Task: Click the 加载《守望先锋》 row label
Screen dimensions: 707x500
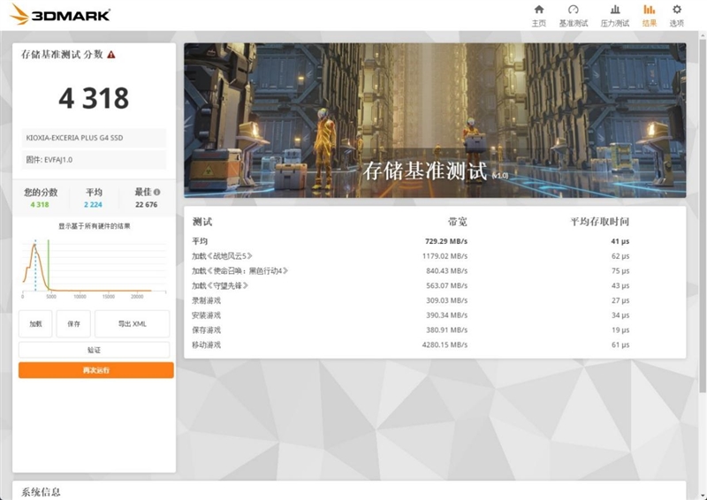Action: [x=220, y=286]
